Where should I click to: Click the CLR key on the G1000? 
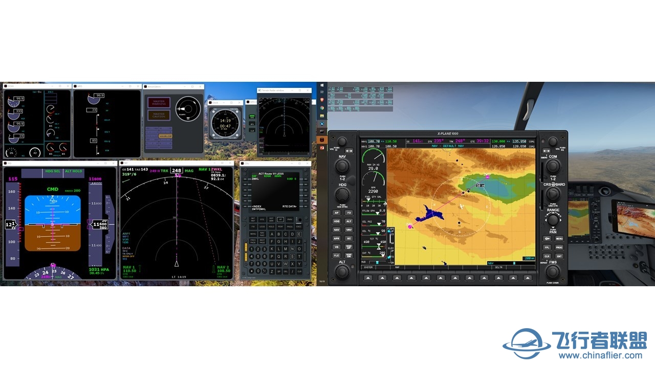pos(547,256)
